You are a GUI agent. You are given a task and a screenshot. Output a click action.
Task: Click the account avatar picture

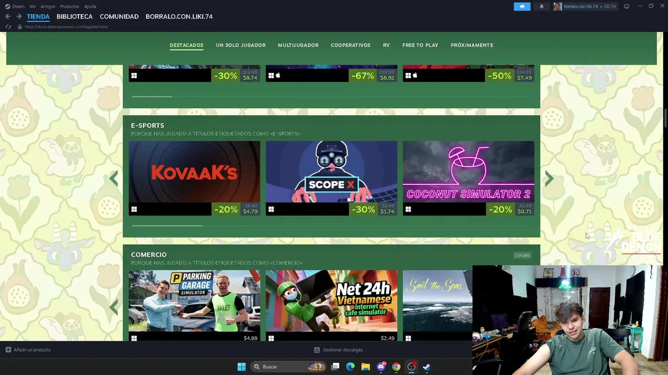pos(557,6)
